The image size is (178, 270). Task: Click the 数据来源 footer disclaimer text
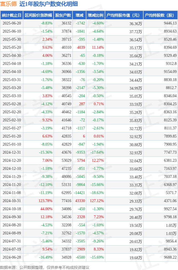coord(45,267)
